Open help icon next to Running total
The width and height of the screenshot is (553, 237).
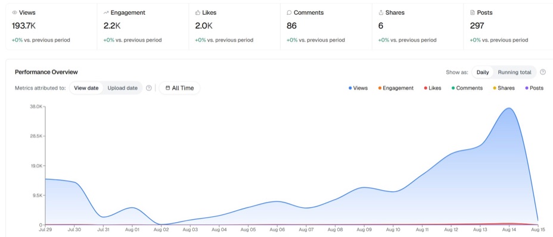pos(543,72)
